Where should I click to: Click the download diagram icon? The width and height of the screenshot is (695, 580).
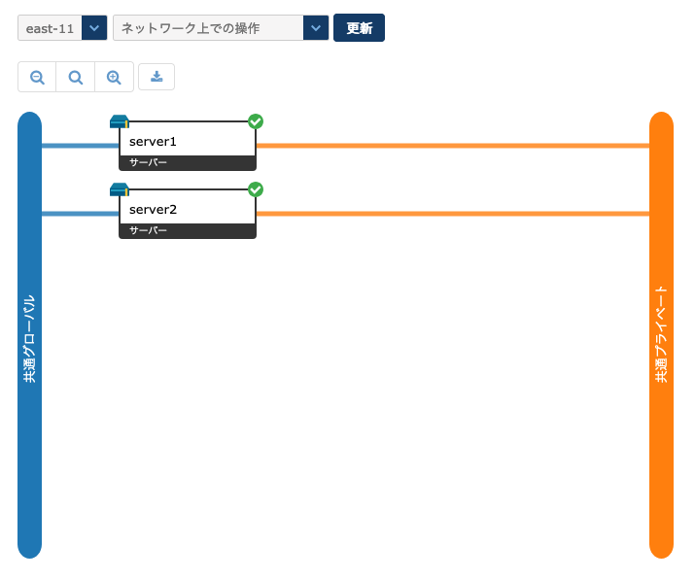(156, 77)
